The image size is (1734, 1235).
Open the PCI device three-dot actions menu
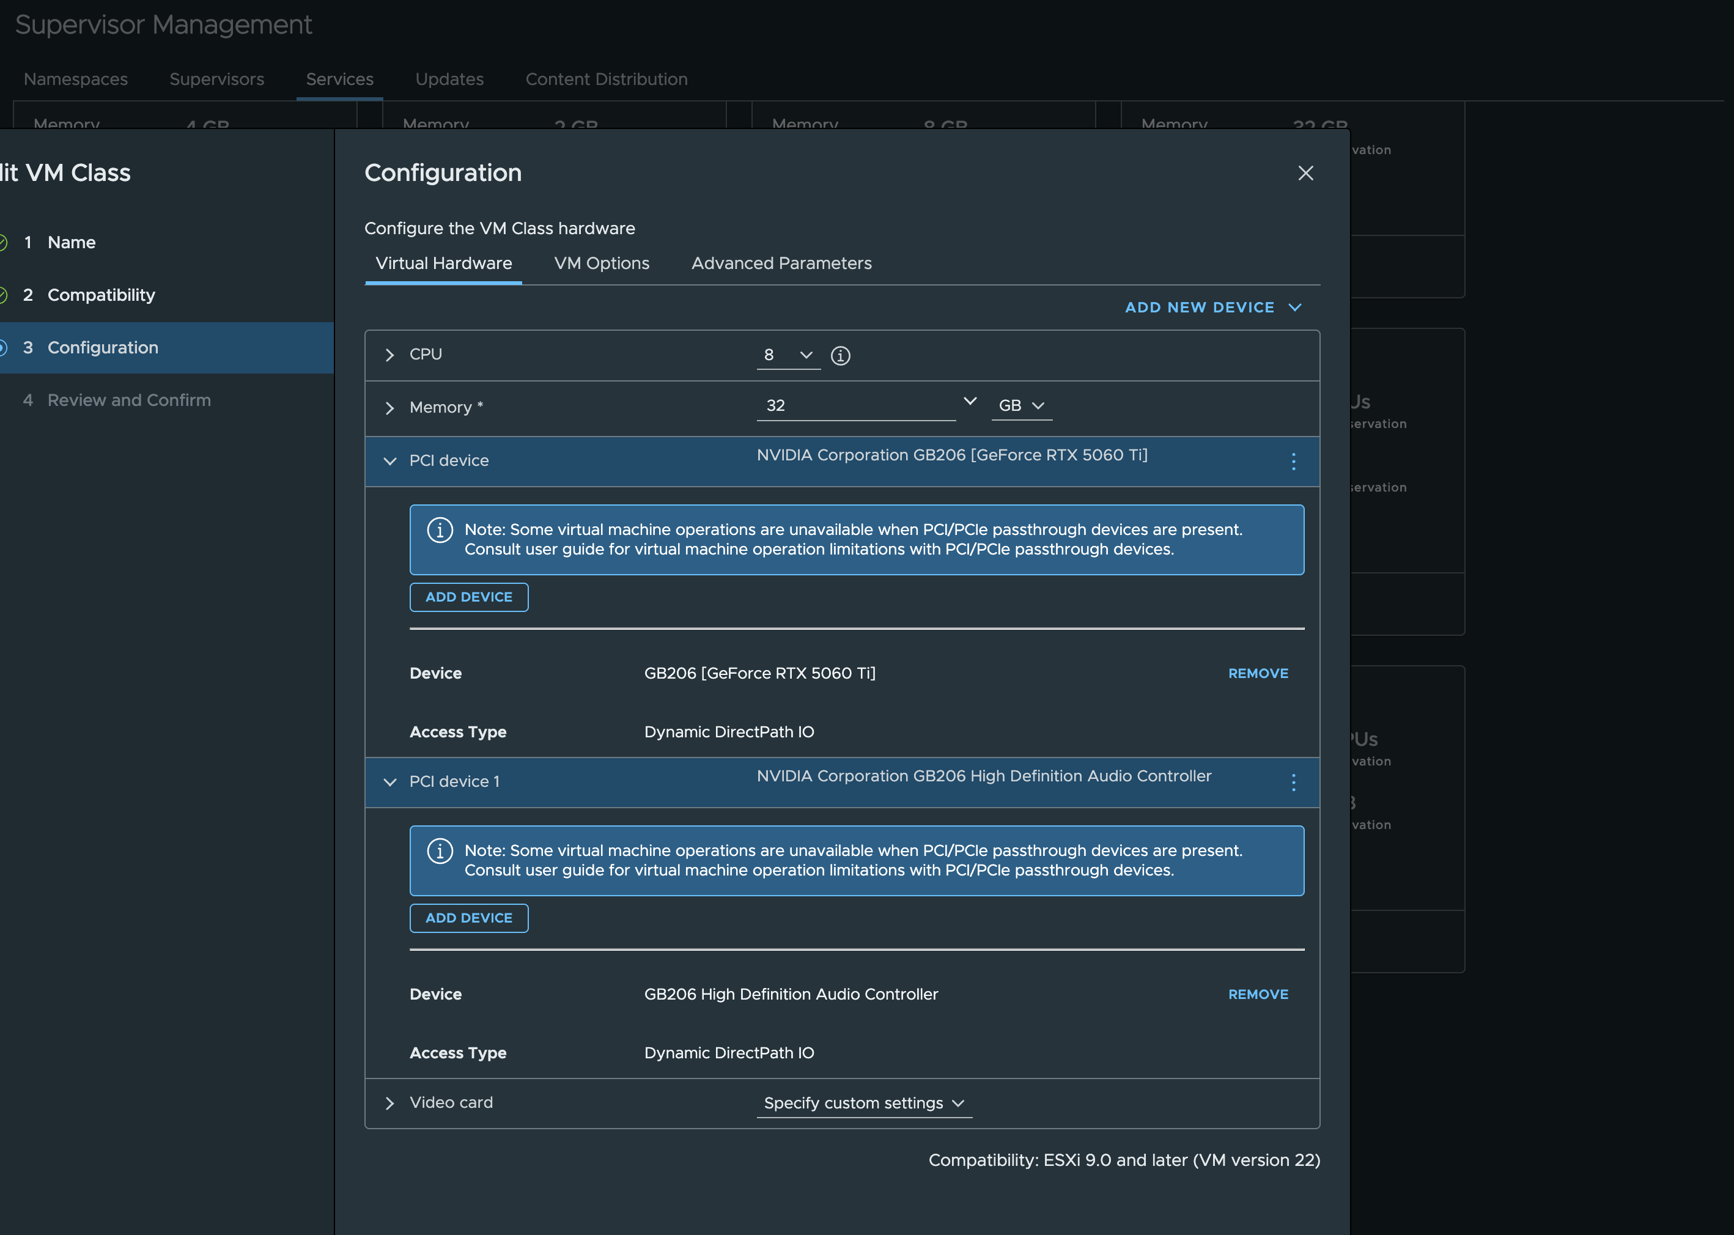(x=1293, y=461)
